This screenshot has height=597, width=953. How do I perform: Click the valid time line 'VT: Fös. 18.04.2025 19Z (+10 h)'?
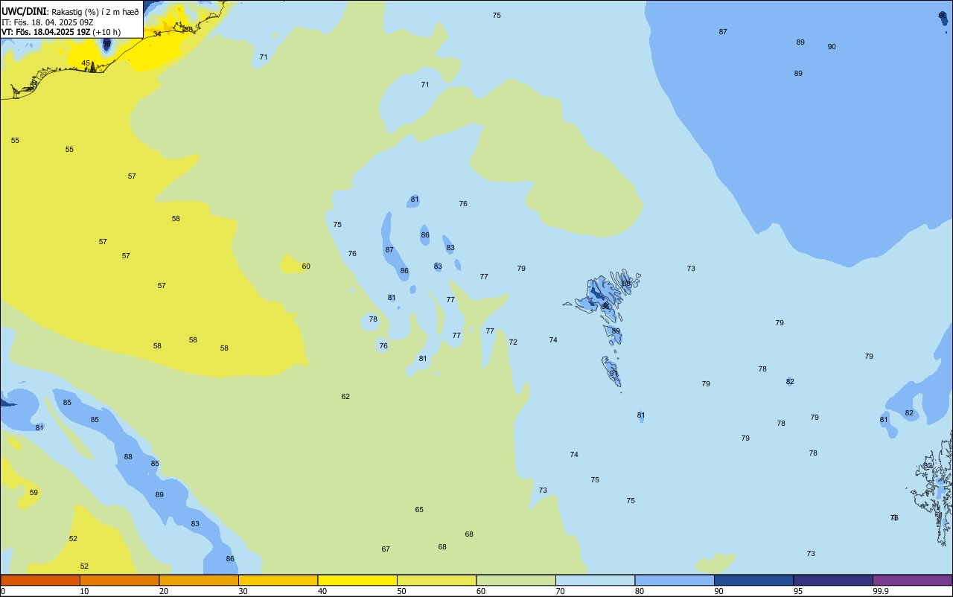click(x=61, y=32)
